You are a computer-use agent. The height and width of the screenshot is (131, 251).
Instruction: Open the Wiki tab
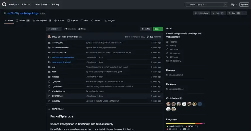[x=84, y=20]
